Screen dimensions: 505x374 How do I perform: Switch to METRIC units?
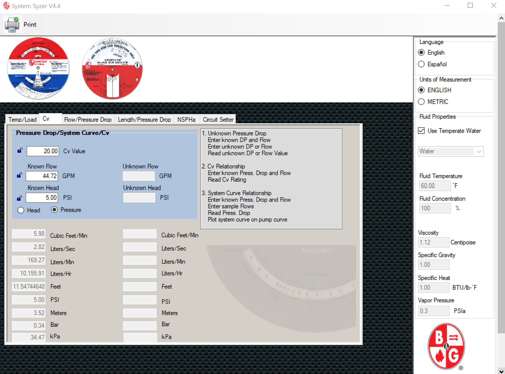click(421, 102)
